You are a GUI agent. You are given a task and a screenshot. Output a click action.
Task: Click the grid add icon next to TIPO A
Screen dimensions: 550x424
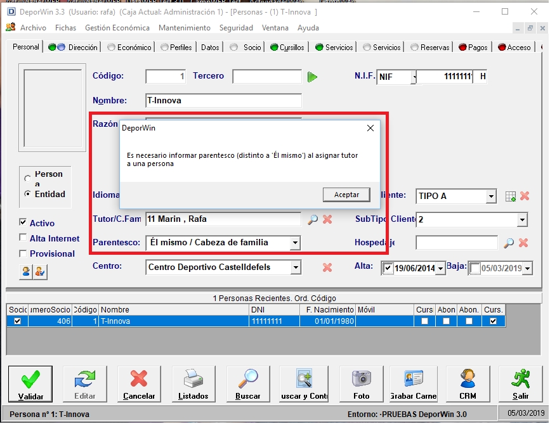point(511,196)
